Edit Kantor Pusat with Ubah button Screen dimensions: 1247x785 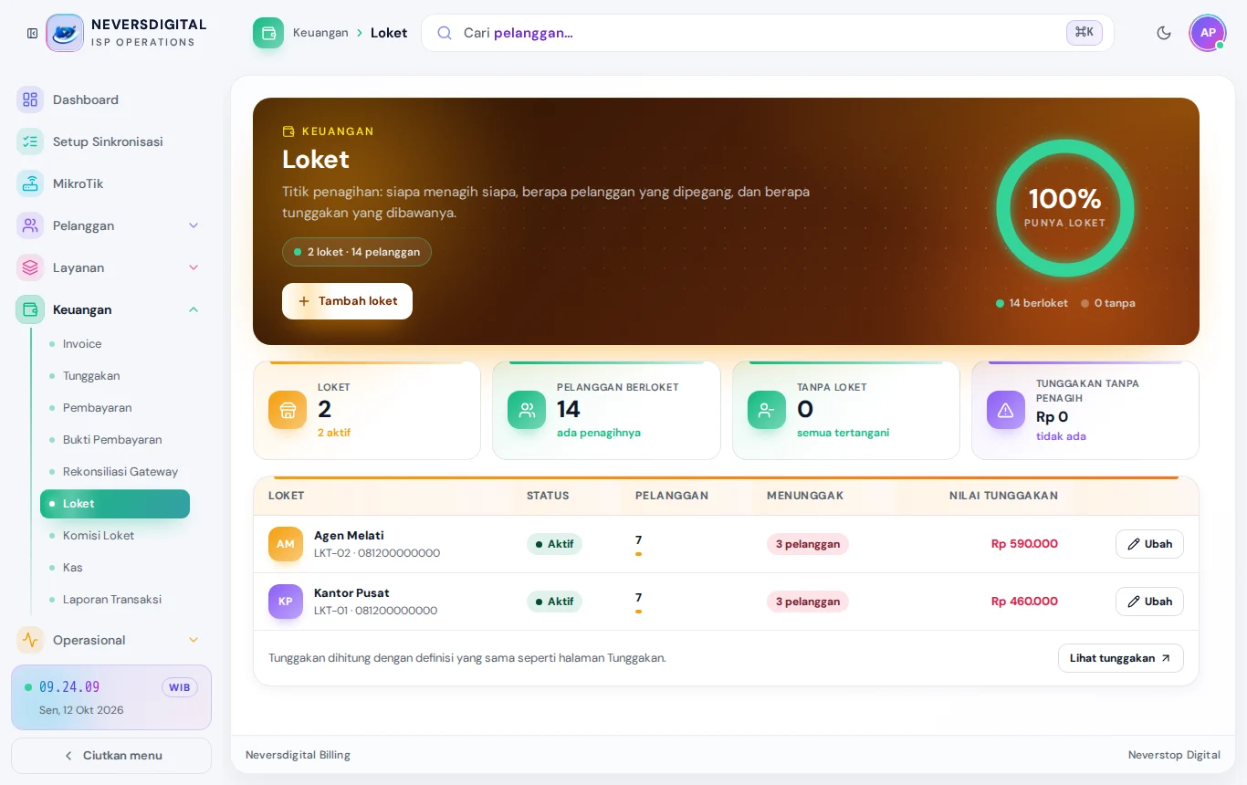pyautogui.click(x=1149, y=602)
